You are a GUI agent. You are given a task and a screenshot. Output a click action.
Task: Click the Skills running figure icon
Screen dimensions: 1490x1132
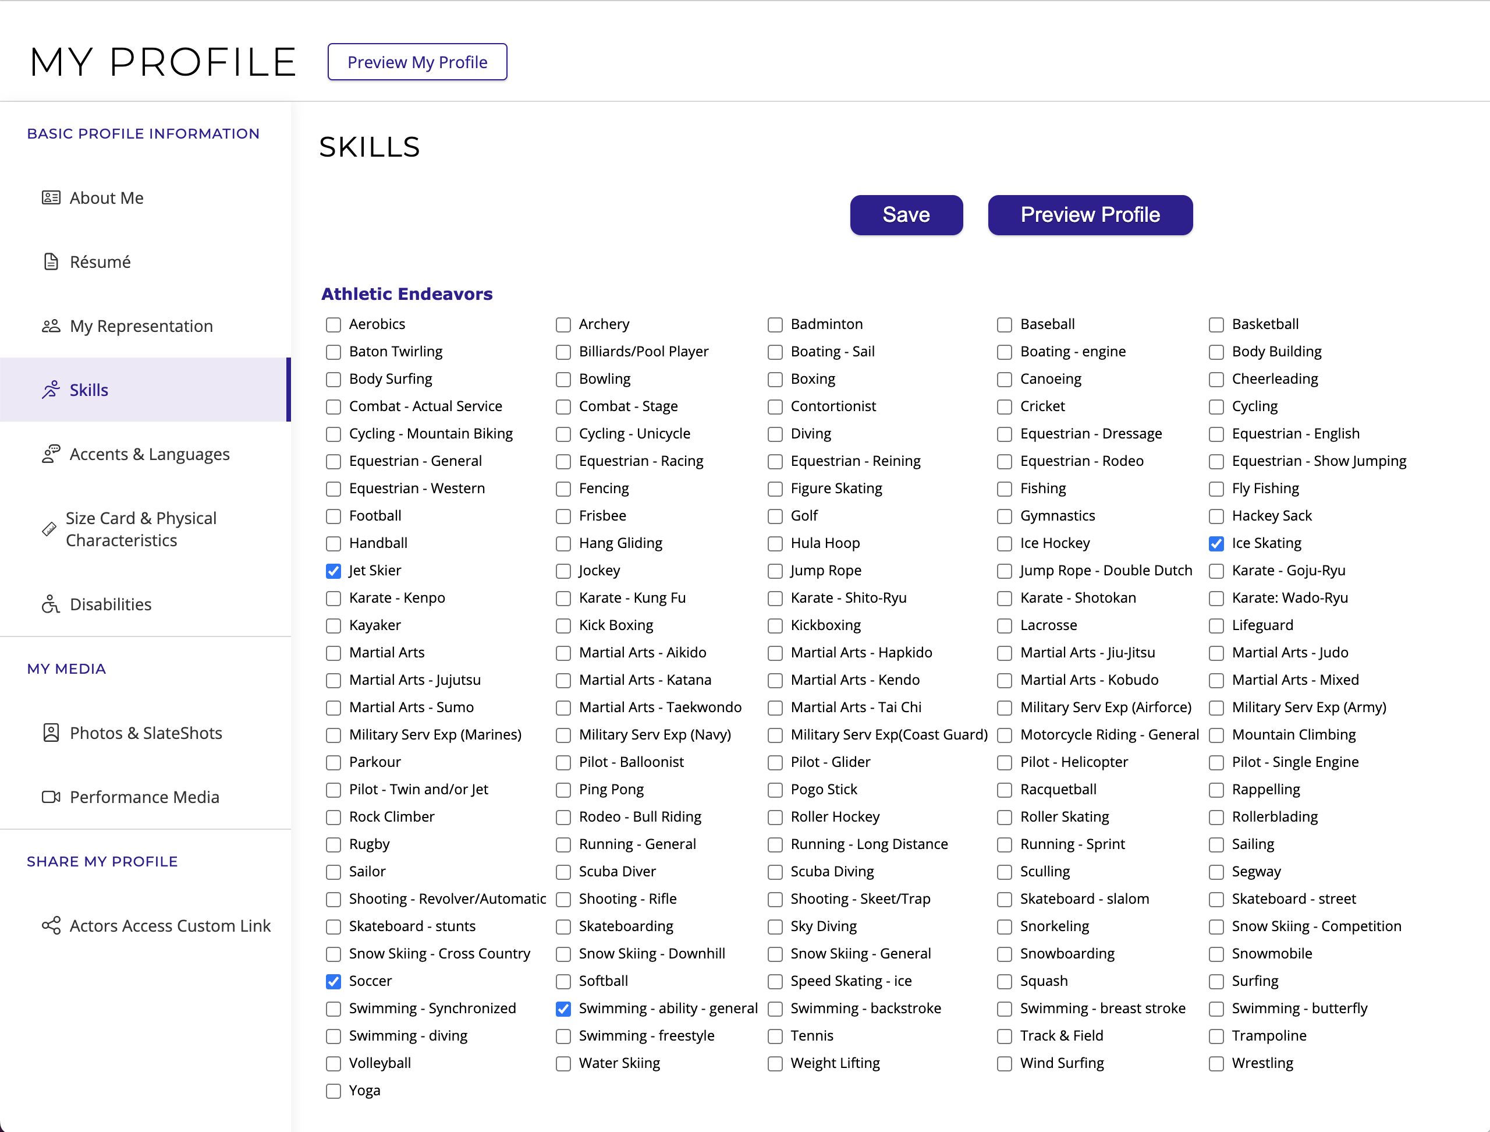pos(51,390)
